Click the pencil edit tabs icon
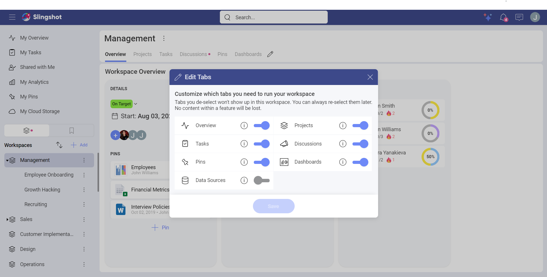Screen dimensions: 547x277 pyautogui.click(x=270, y=54)
